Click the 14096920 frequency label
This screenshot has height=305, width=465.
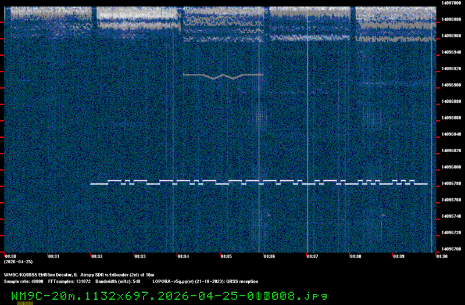click(x=451, y=69)
